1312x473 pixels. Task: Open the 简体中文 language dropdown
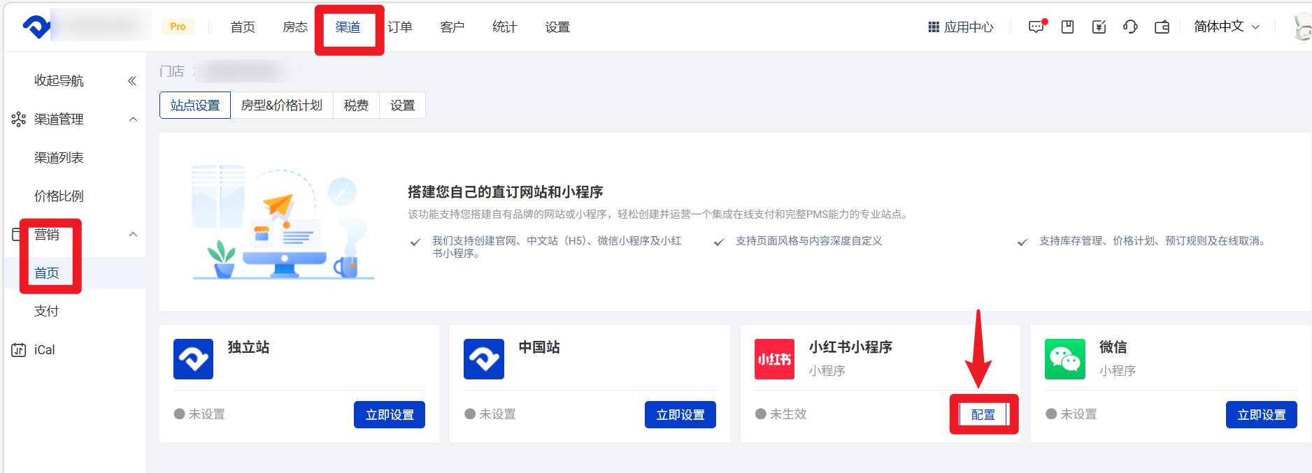[1227, 27]
